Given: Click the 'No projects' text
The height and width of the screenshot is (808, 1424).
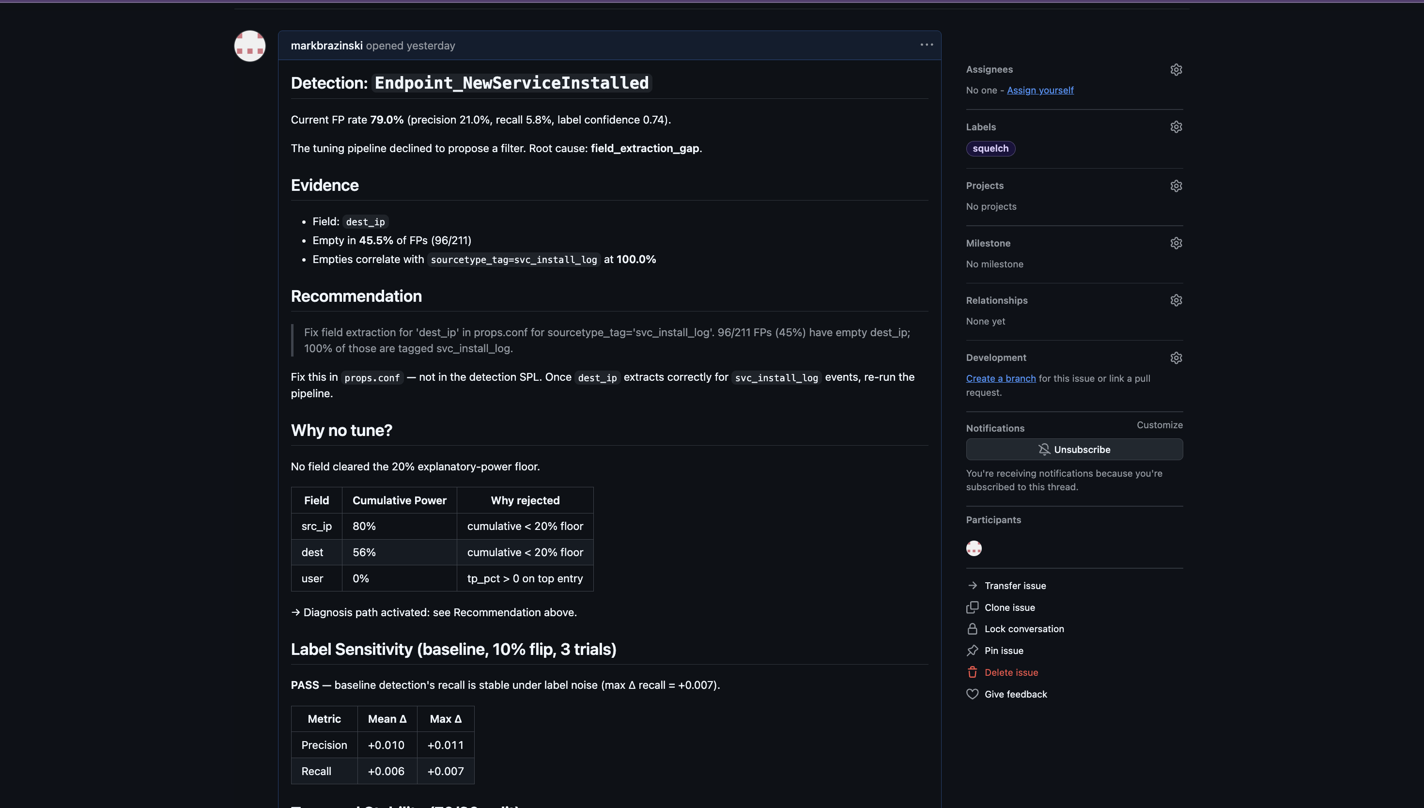Looking at the screenshot, I should (x=991, y=206).
